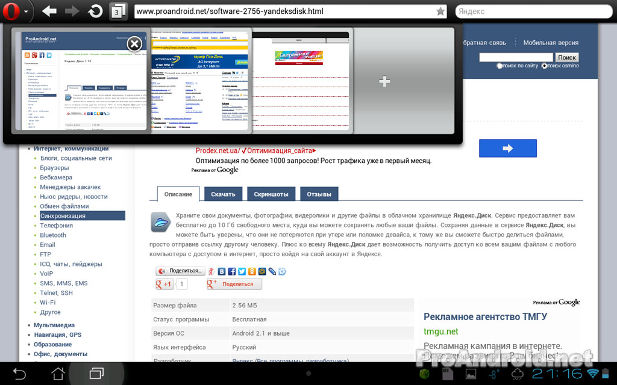This screenshot has width=617, height=385.
Task: Share via LiveJournal pencil icon
Action: click(x=272, y=271)
